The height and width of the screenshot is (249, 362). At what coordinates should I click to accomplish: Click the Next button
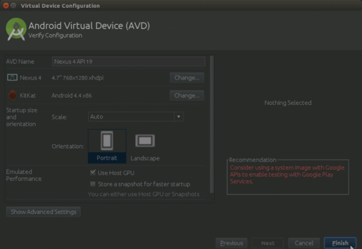[268, 243]
